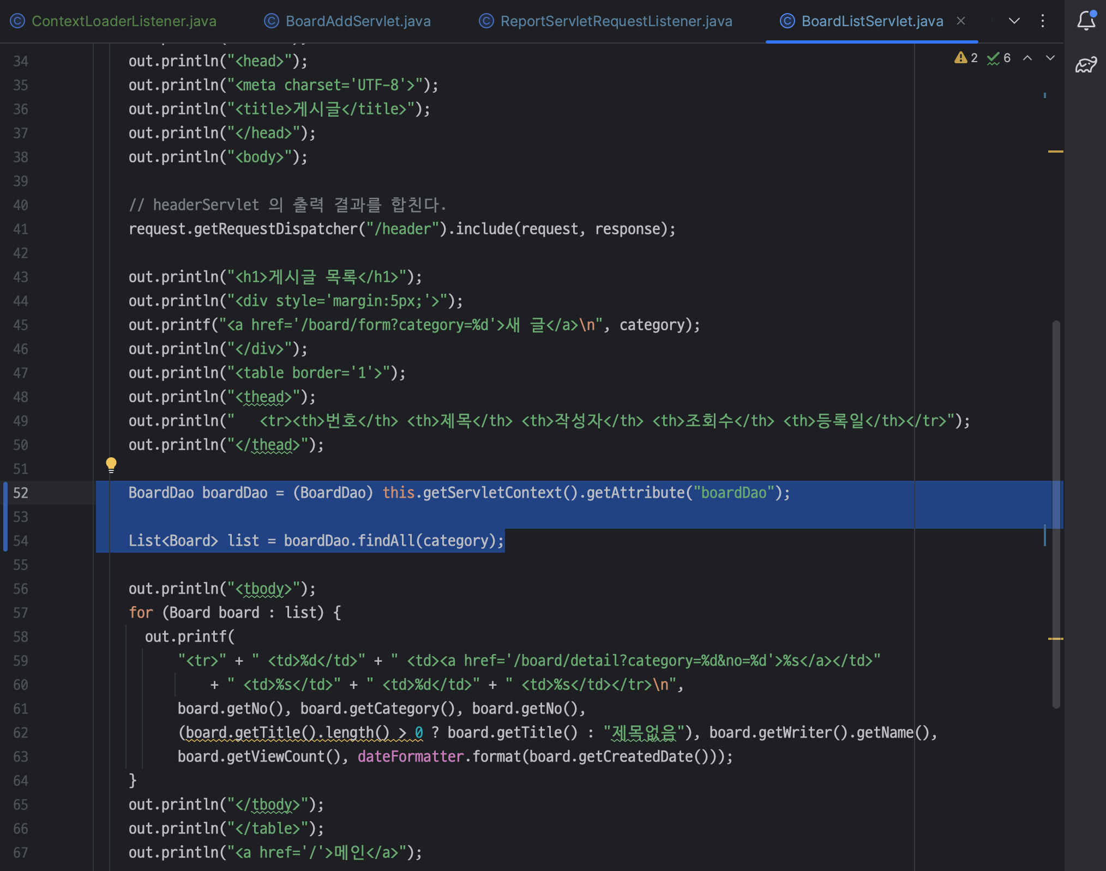This screenshot has height=871, width=1106.
Task: Click the dateFormatter field reference
Action: point(410,757)
